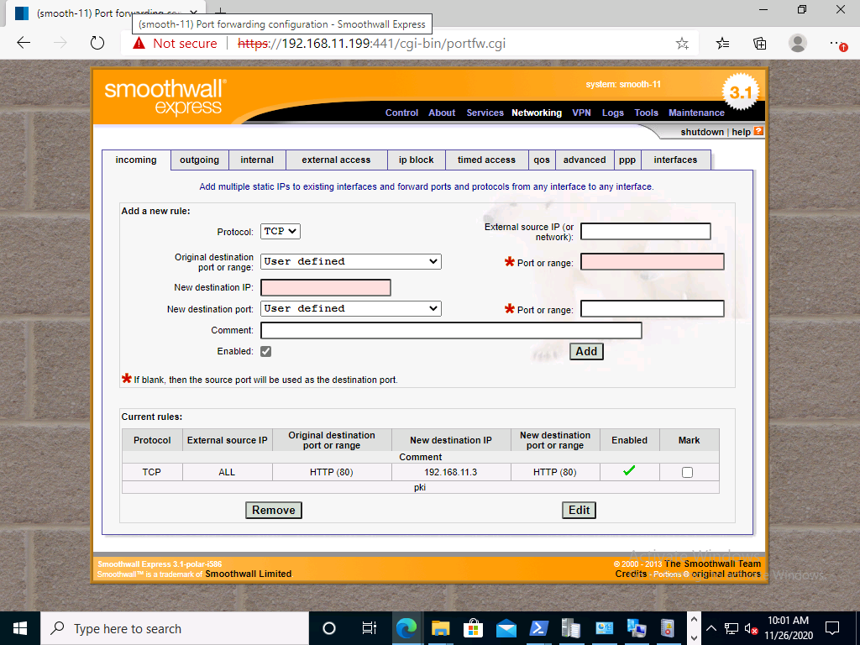Click the Credits link in footer
860x645 pixels.
pos(631,574)
